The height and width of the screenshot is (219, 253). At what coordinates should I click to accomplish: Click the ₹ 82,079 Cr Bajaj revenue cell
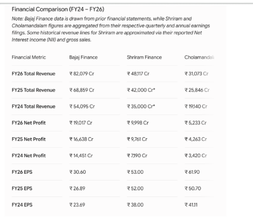click(x=82, y=73)
